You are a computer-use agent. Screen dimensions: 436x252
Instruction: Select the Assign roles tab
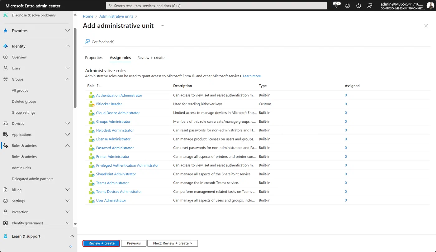120,58
